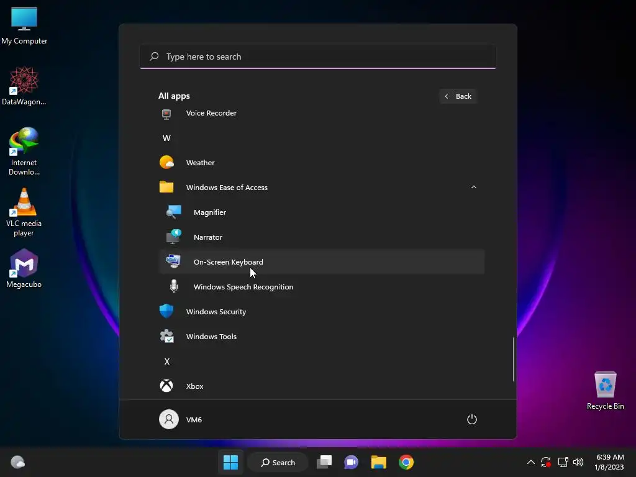Click the VM6 user avatar icon
Screen dimensions: 636x477
pos(169,419)
